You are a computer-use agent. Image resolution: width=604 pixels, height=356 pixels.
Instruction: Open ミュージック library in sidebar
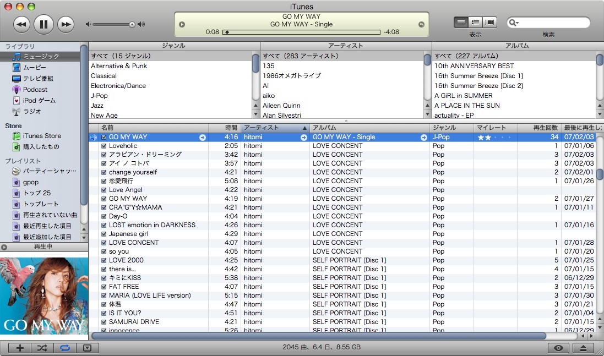(x=40, y=57)
